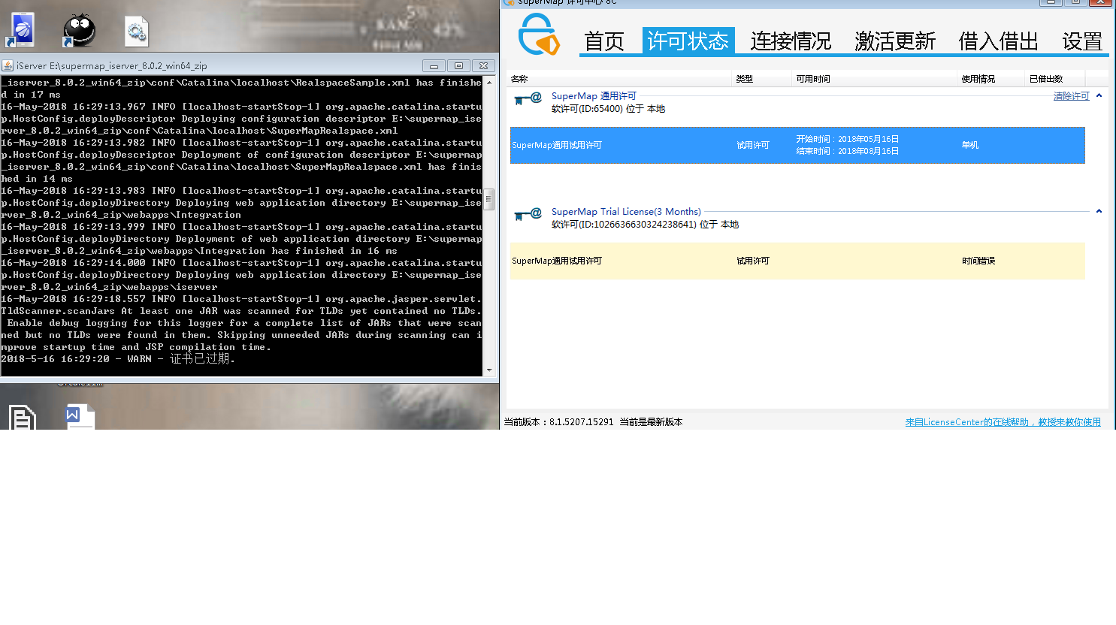Screen dimensions: 1116x625
Task: Minimize the iServer console window
Action: pos(434,66)
